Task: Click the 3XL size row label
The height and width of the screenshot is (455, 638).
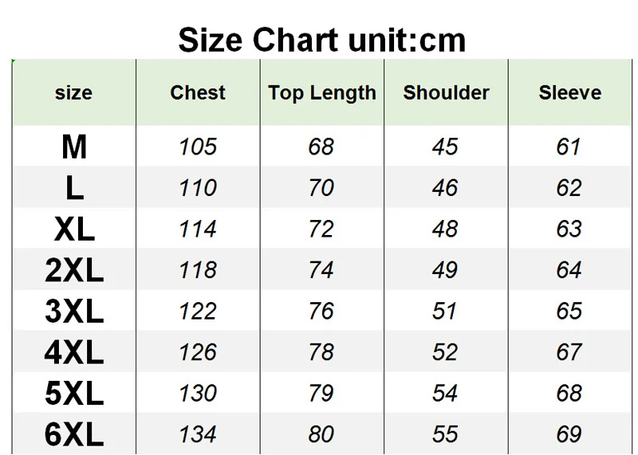Action: 74,311
